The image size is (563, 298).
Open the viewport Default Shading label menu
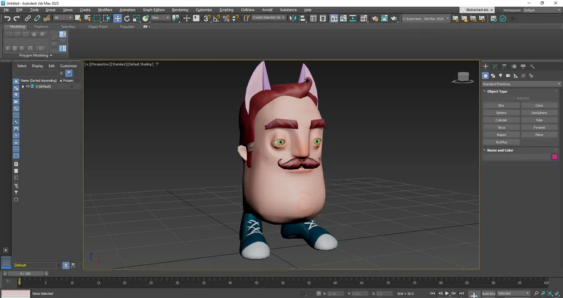pyautogui.click(x=140, y=64)
